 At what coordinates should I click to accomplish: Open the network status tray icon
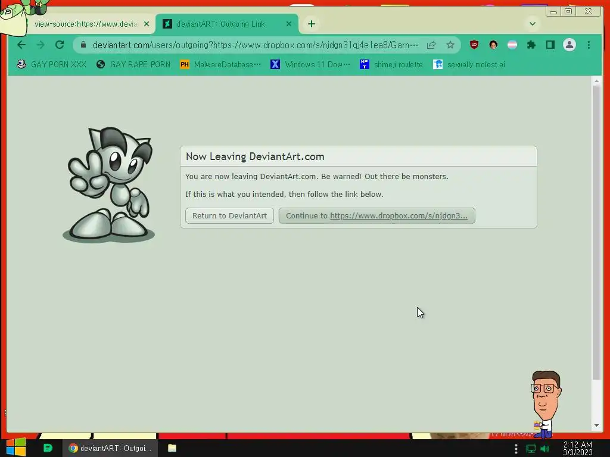(x=531, y=449)
